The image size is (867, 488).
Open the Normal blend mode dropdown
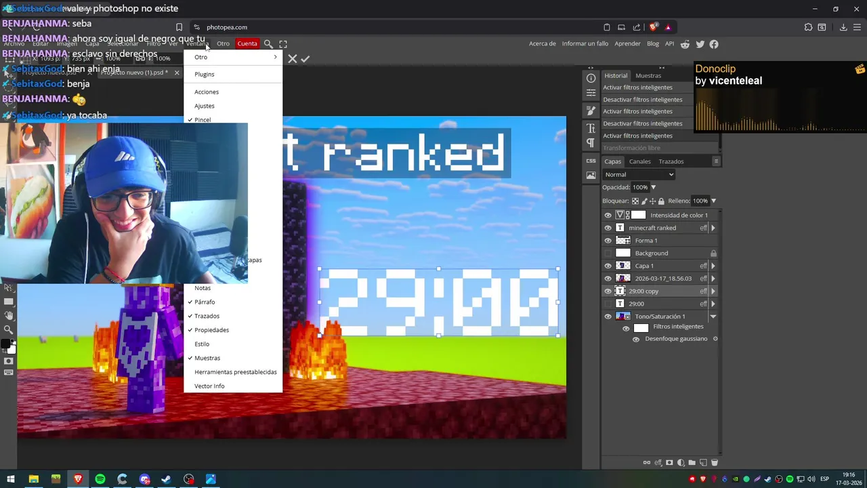click(639, 174)
